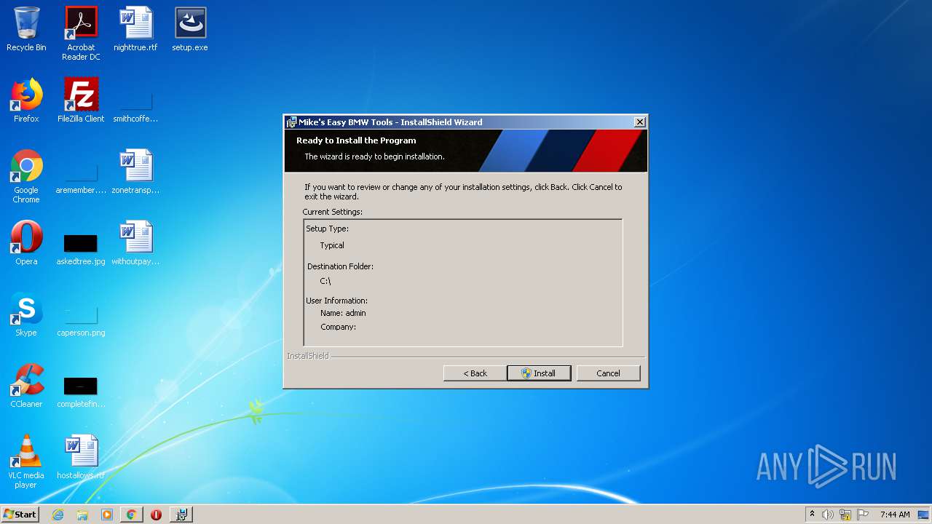Click the 'Name: admin' text
The height and width of the screenshot is (524, 932).
coord(343,313)
